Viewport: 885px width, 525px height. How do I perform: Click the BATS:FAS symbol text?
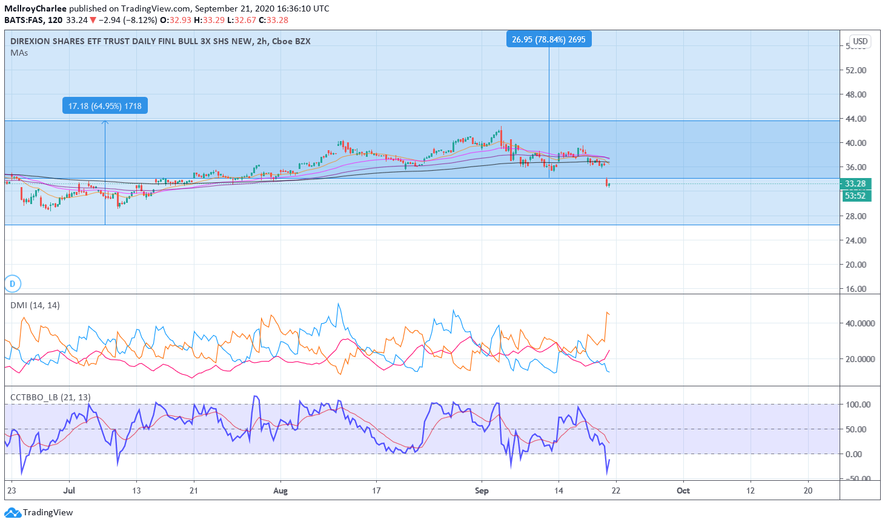pyautogui.click(x=24, y=20)
